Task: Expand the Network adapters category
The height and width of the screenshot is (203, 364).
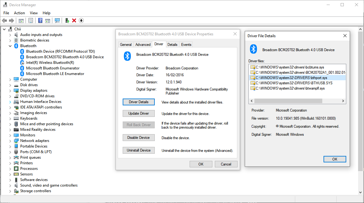Action: pos(10,140)
